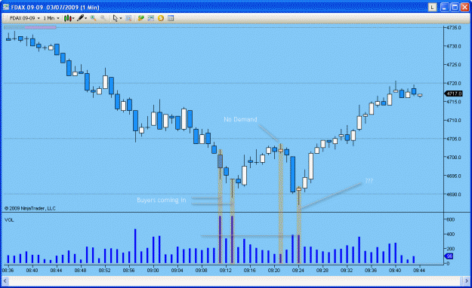Viewport: 472px width, 288px height.
Task: Click the 4710.0 price axis label
Action: click(x=454, y=120)
